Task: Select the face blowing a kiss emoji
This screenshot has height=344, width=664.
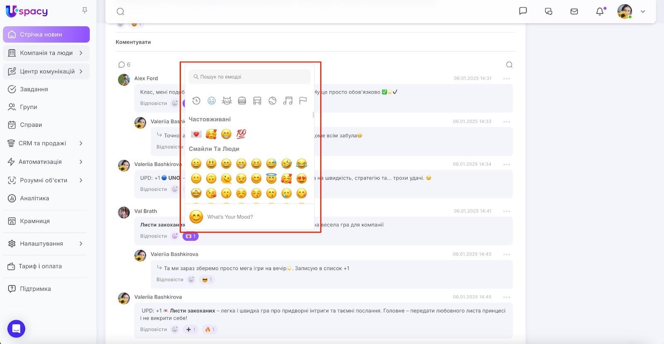Action: (x=211, y=193)
